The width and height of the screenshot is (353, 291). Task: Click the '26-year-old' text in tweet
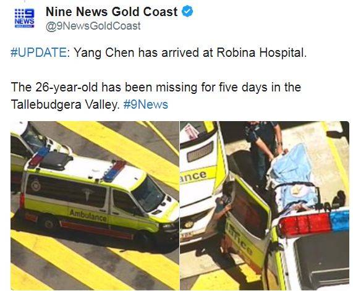(x=66, y=87)
